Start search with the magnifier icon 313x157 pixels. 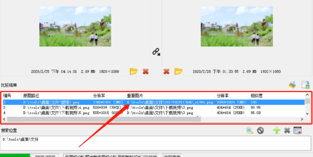250,130
